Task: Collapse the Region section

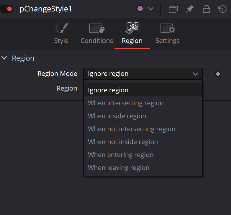Action: tap(4, 58)
